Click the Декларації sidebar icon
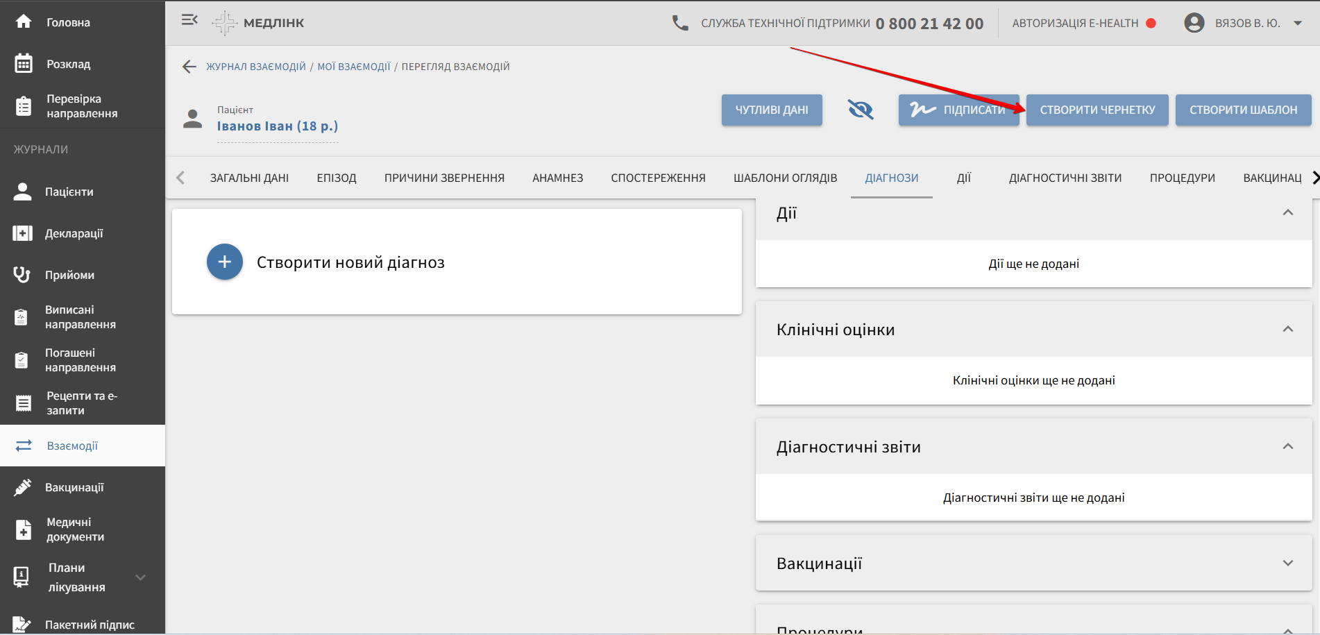Screen dimensions: 1320x635 tap(22, 233)
